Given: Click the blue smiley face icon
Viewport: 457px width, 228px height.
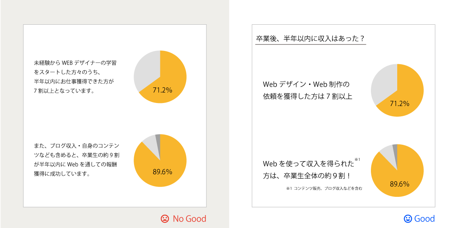Looking at the screenshot, I should (x=408, y=219).
